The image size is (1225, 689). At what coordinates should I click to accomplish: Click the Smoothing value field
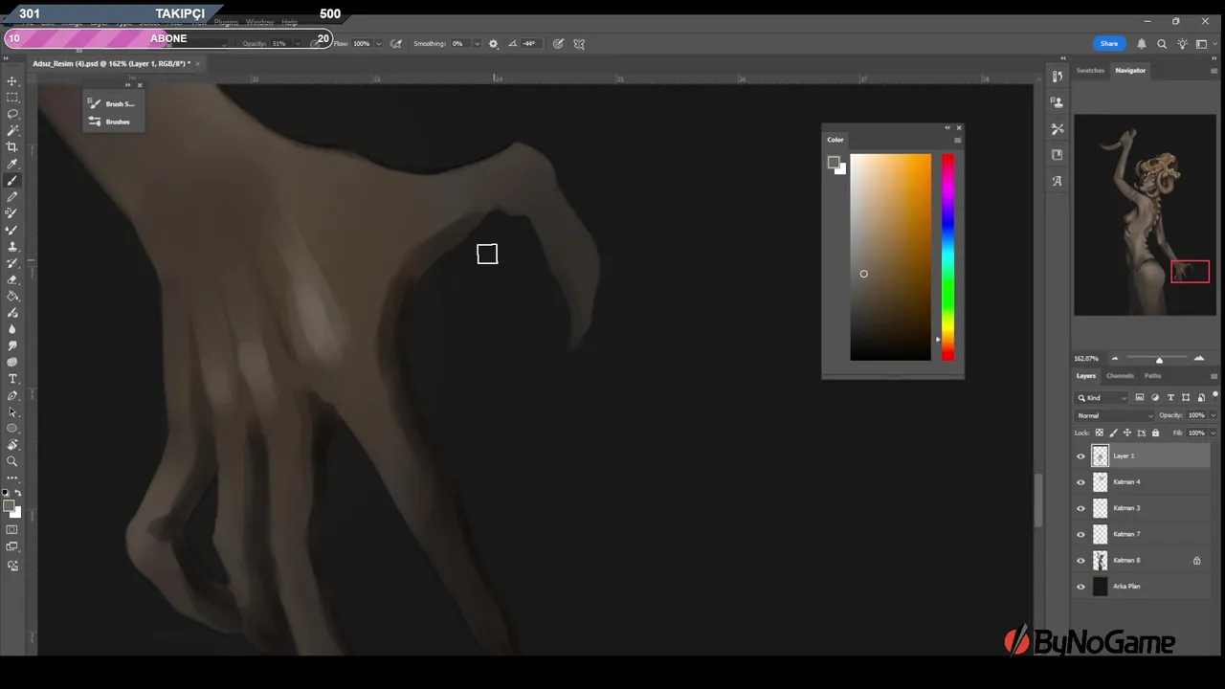click(x=459, y=43)
